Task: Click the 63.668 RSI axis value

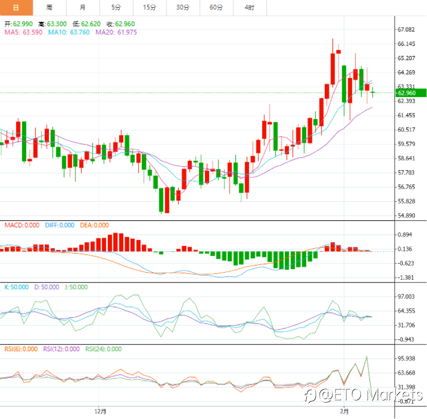Action: click(406, 373)
